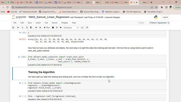Open a new browser tab
The width and height of the screenshot is (181, 102).
151,2
